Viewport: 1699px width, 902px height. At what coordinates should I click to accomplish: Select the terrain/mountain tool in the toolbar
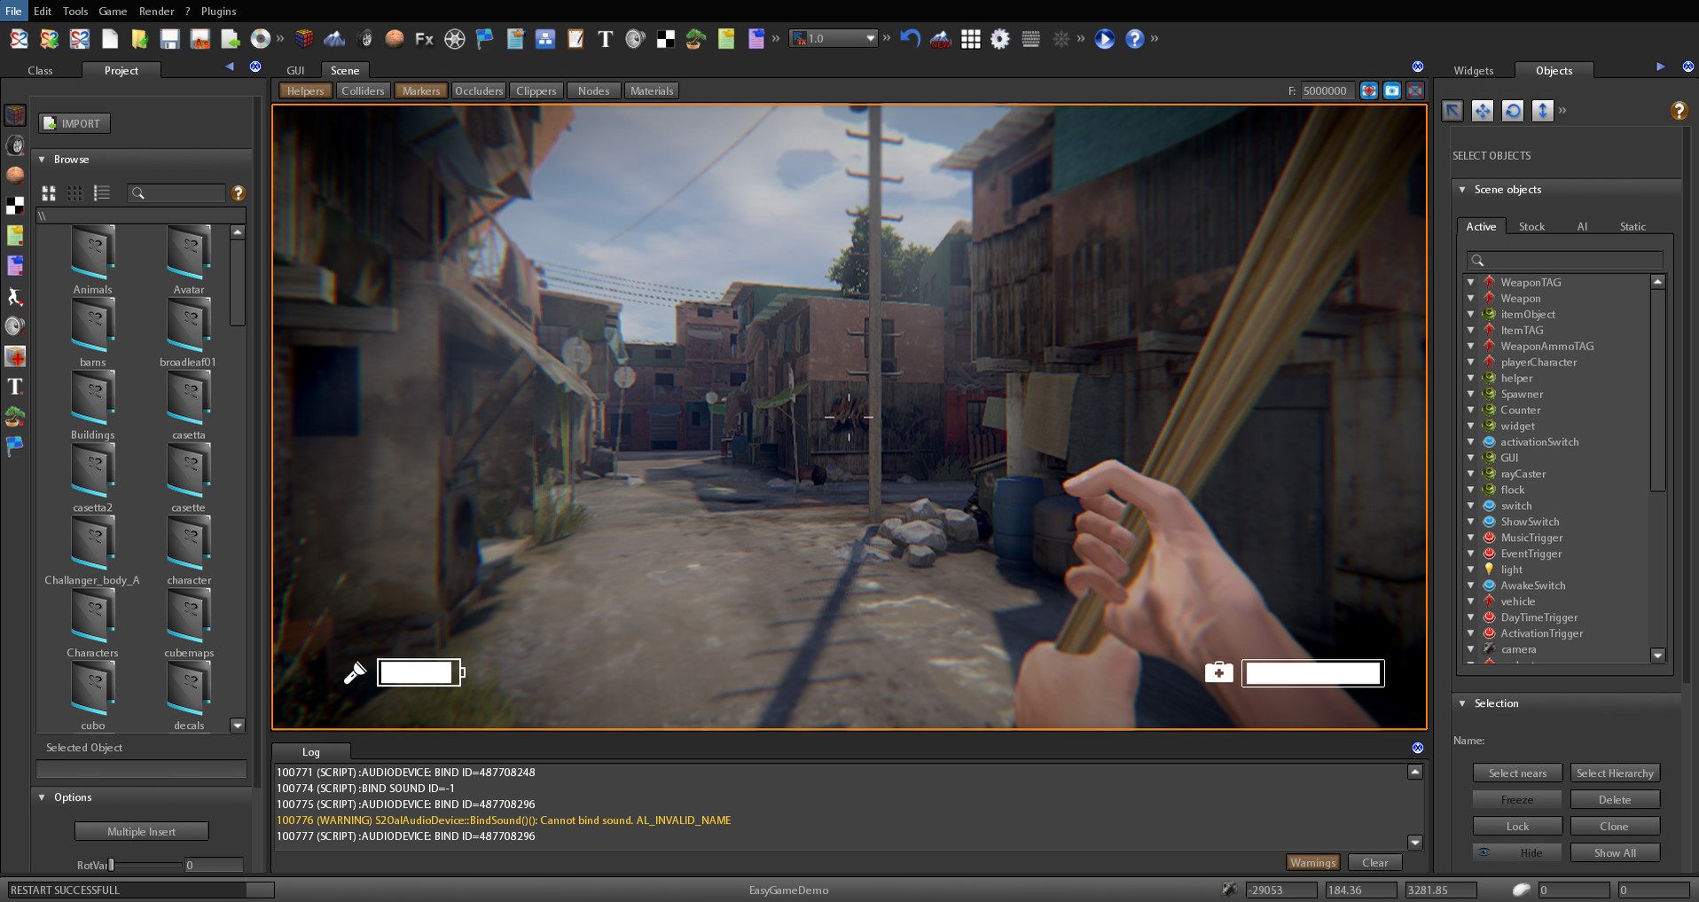(336, 38)
